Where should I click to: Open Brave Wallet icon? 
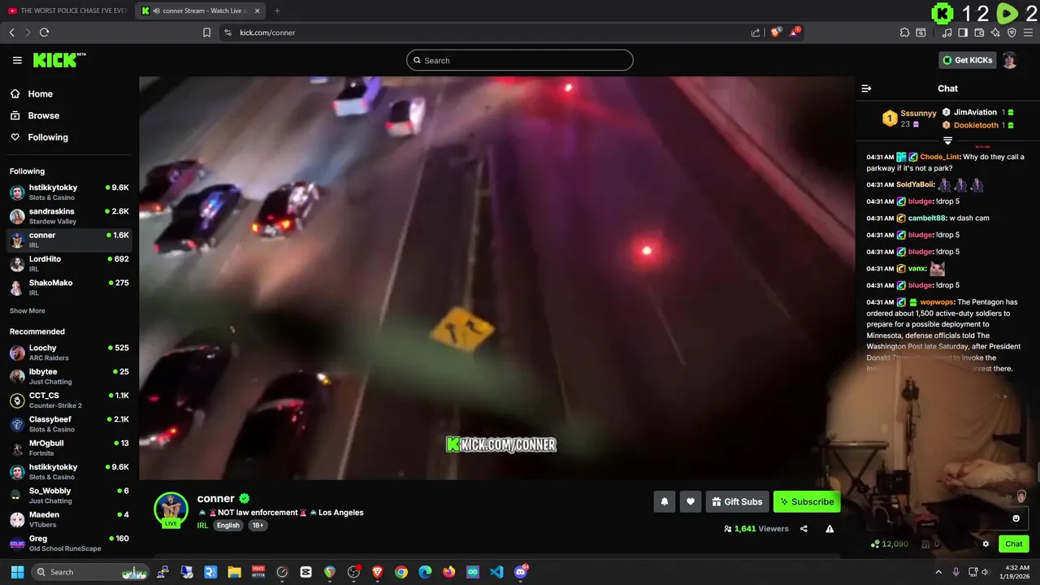click(x=979, y=32)
